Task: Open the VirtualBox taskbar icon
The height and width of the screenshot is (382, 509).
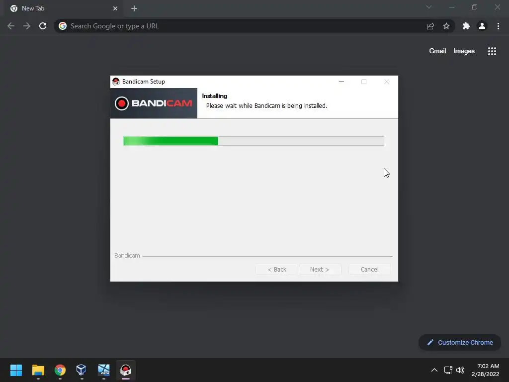Action: [82, 370]
